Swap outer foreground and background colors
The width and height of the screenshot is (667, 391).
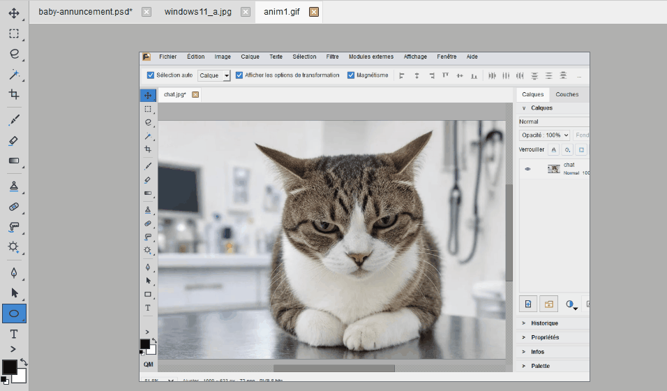(24, 362)
